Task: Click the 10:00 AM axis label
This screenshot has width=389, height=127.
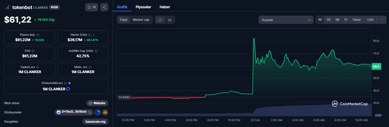Action: pos(362,120)
